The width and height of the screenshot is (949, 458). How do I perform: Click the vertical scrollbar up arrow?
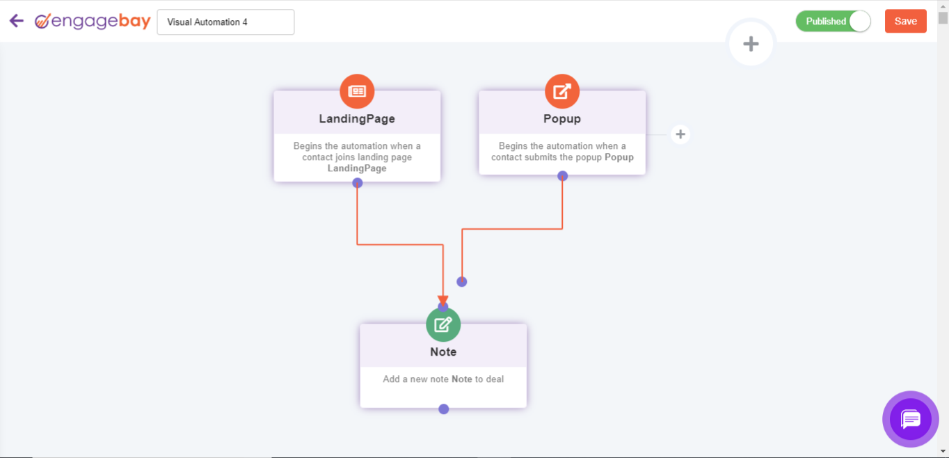coord(943,6)
